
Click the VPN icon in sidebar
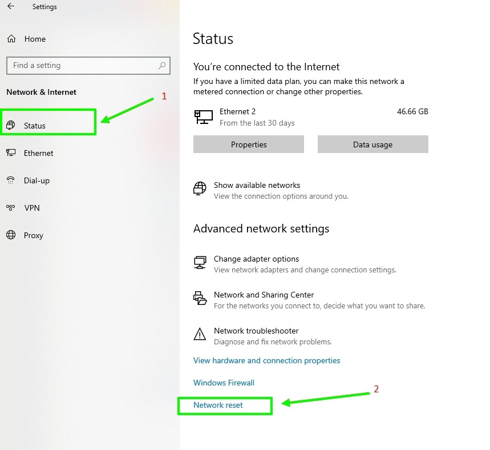pyautogui.click(x=11, y=208)
